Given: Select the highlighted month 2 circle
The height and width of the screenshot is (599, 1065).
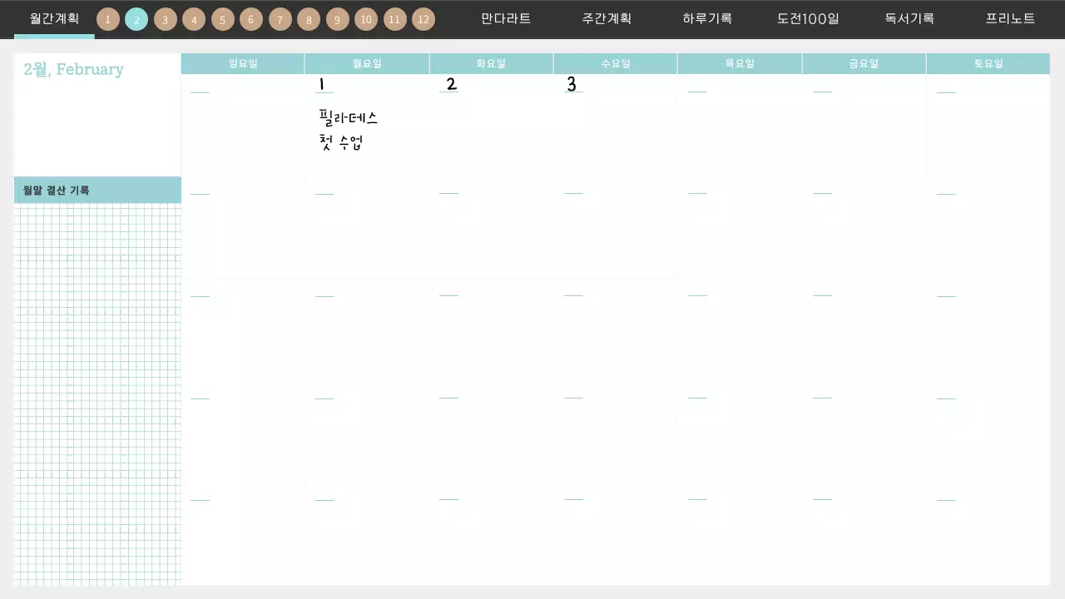Looking at the screenshot, I should pos(136,19).
